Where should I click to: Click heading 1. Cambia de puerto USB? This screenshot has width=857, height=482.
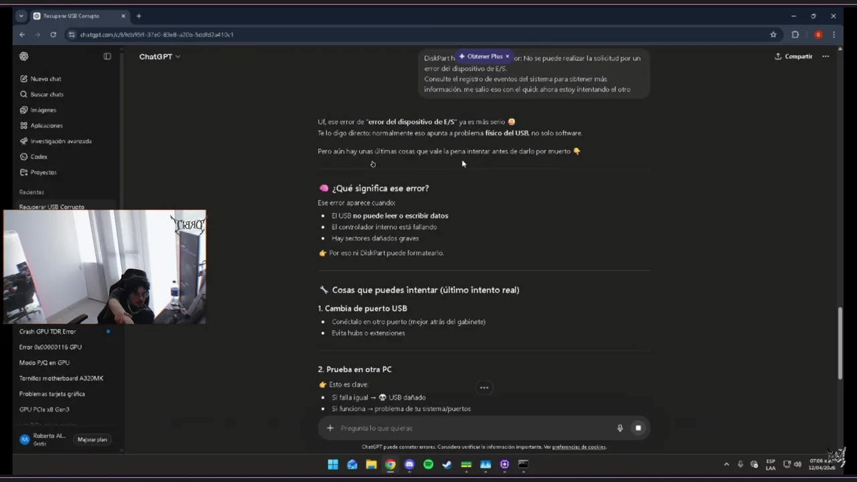click(x=362, y=309)
